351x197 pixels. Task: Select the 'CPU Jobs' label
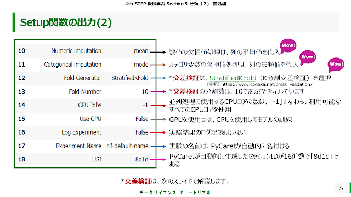pos(90,105)
